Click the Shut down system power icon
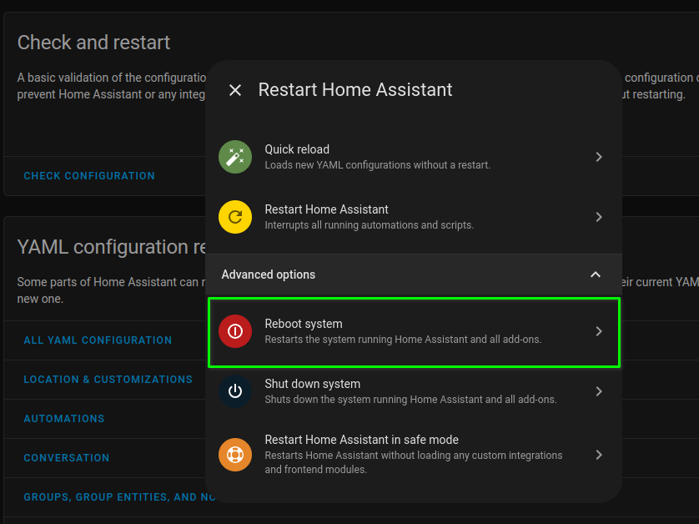 coord(234,391)
